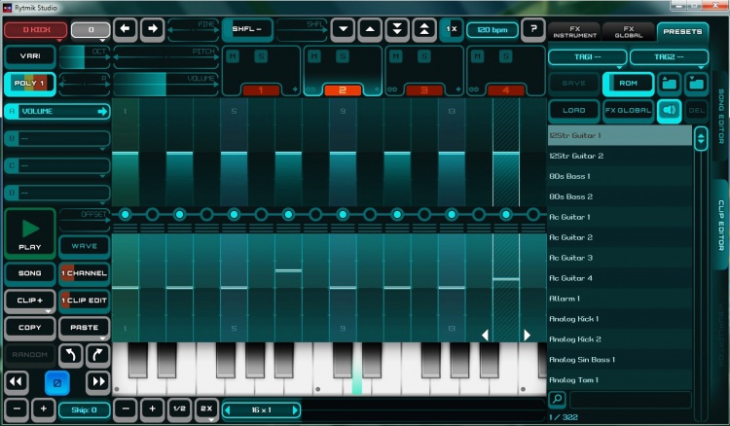This screenshot has width=730, height=426.
Task: Solo channel 2 with S button
Action: (342, 56)
